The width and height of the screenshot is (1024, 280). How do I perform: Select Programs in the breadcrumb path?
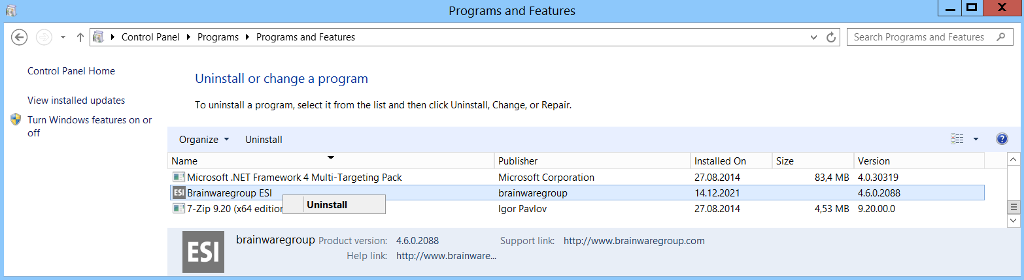tap(218, 37)
